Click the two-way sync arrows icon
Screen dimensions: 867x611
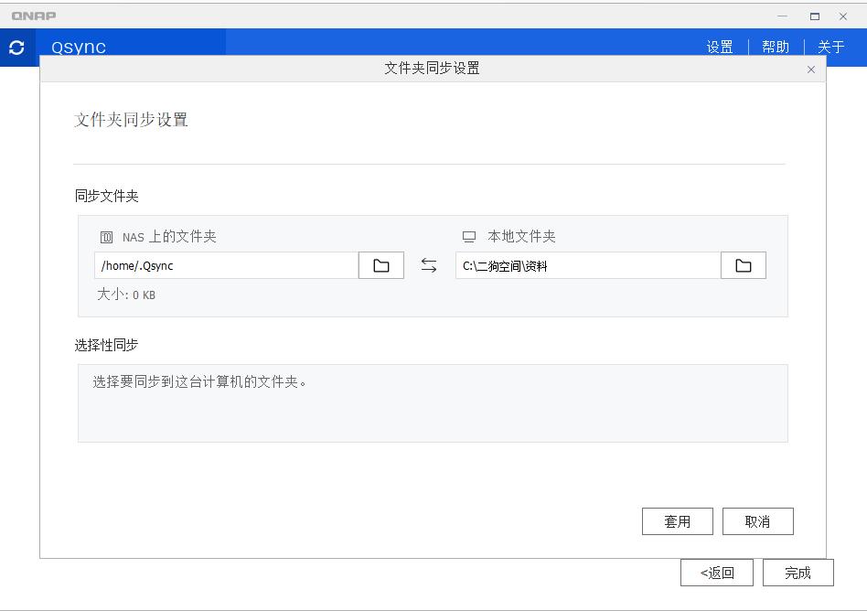click(x=428, y=264)
